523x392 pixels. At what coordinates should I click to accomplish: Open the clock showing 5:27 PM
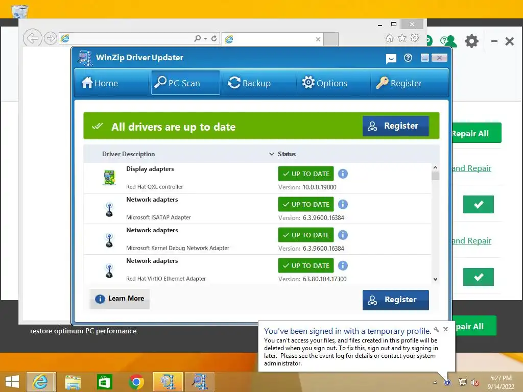point(501,382)
